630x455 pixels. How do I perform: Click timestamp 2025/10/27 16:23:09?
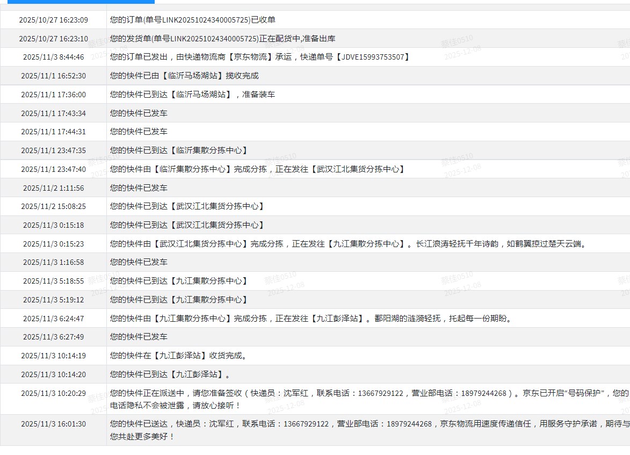(53, 20)
